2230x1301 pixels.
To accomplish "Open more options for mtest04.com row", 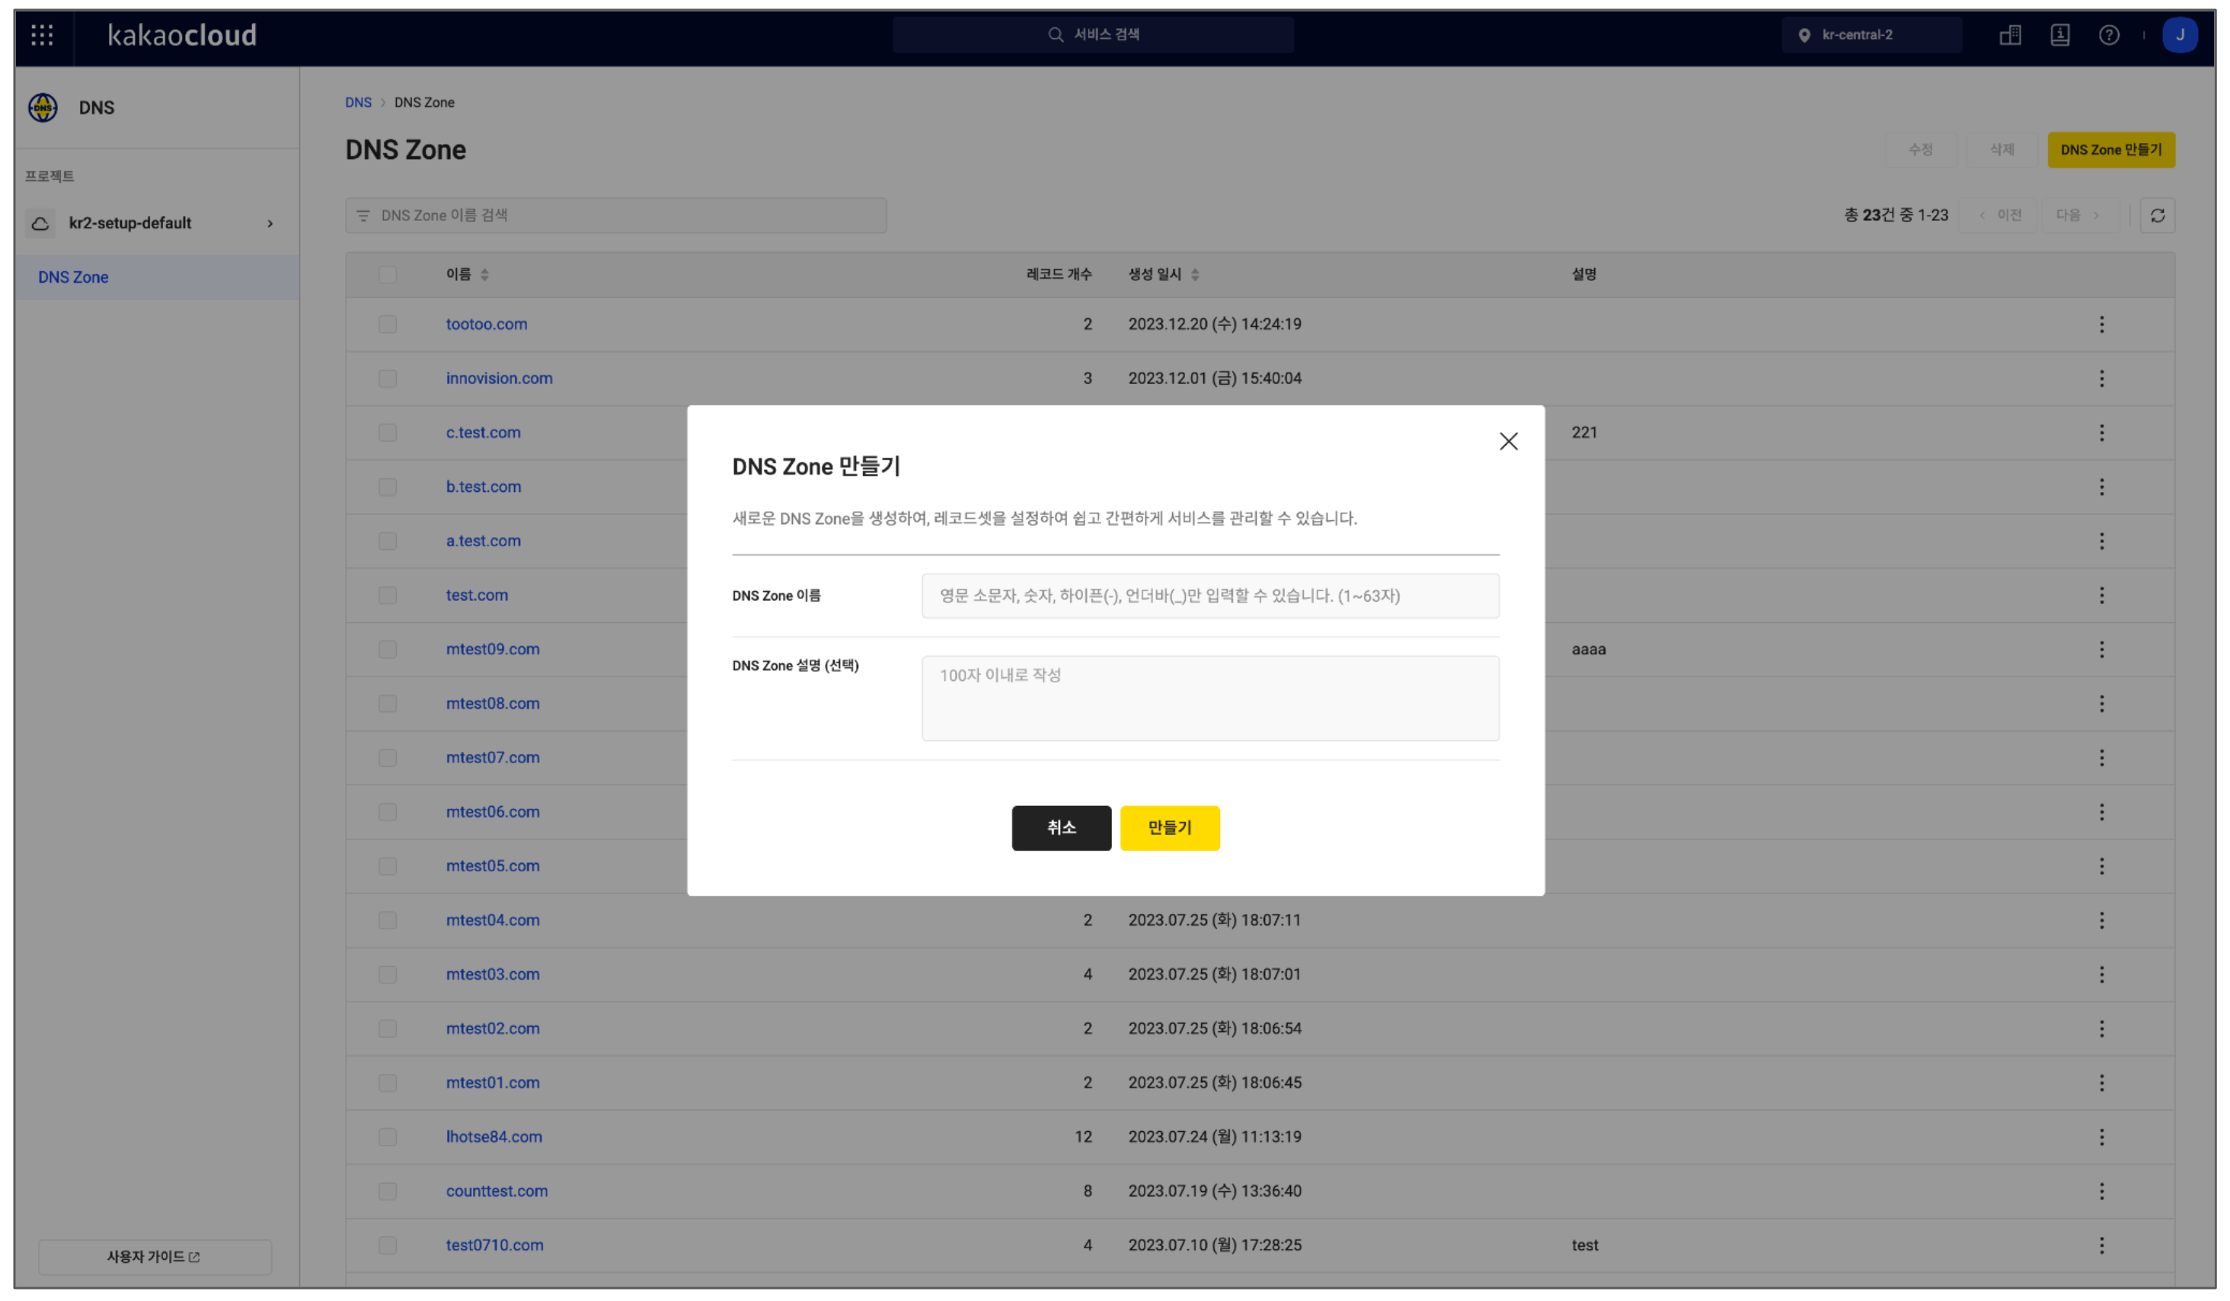I will [2101, 919].
